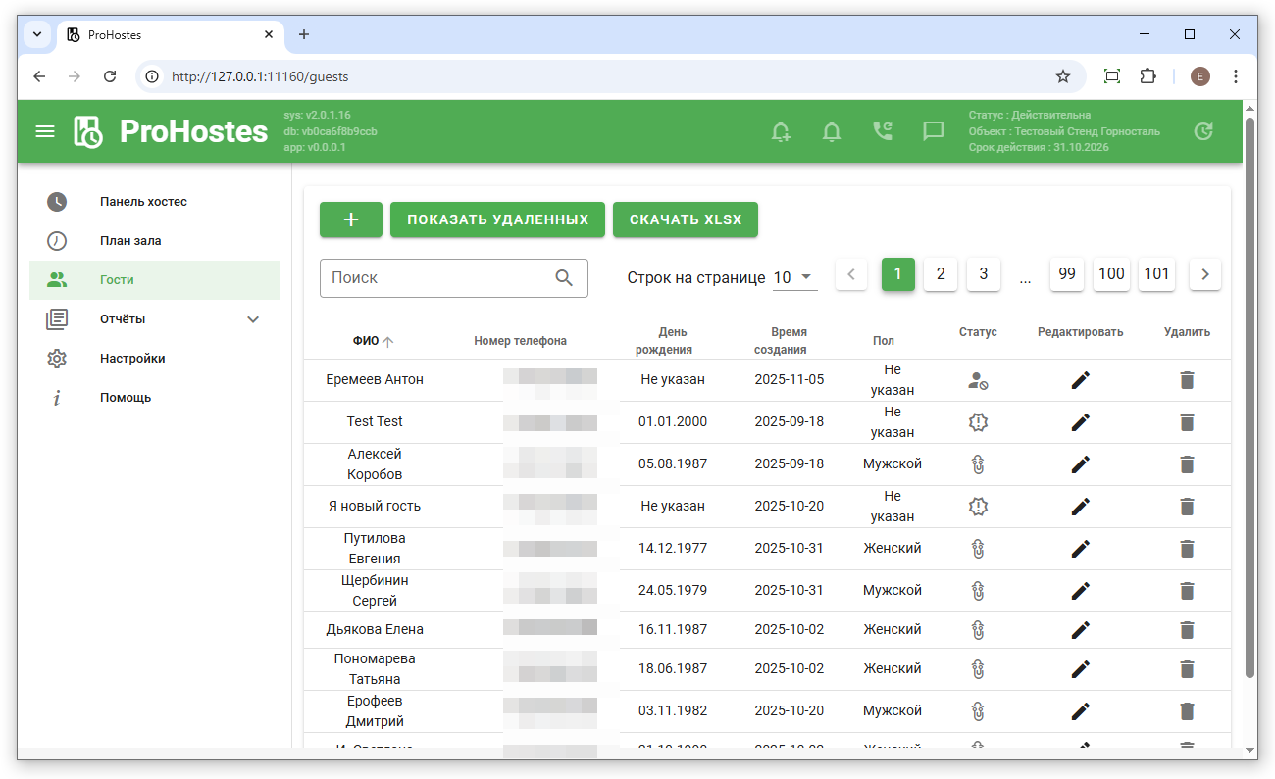Screen dimensions: 1275x779
Task: Select План зала in the sidebar
Action: (130, 241)
